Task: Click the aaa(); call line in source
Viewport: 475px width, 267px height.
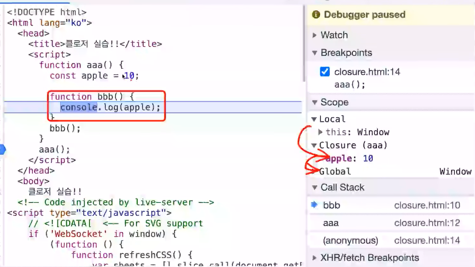Action: click(x=54, y=150)
